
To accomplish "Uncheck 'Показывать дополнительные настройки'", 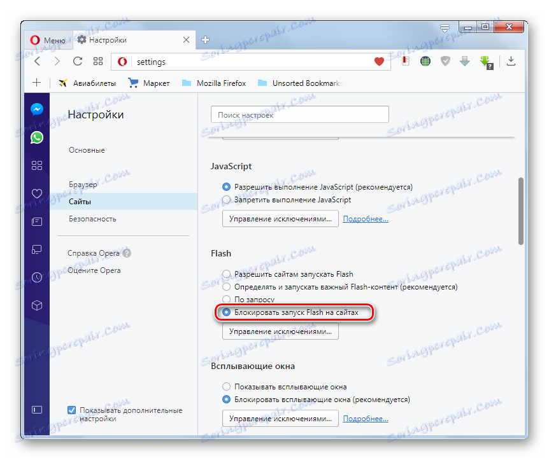I will pyautogui.click(x=71, y=410).
